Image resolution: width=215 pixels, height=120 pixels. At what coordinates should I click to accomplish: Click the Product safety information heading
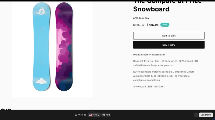click(x=149, y=55)
